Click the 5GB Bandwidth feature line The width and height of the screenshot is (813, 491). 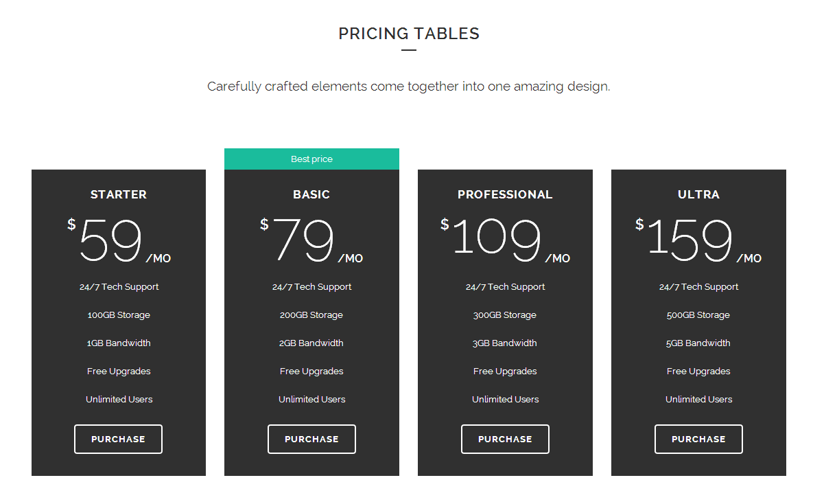point(698,343)
